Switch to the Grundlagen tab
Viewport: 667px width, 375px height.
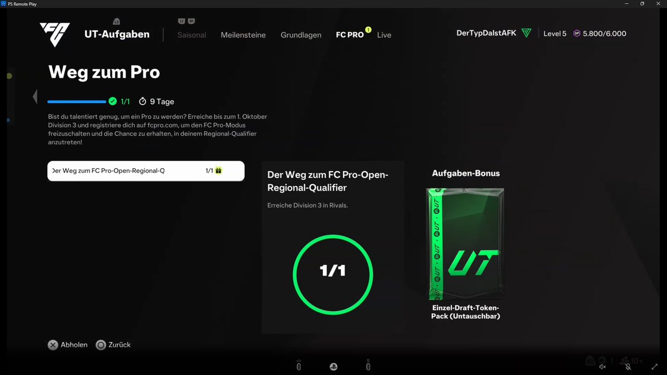301,34
